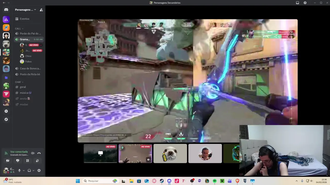This screenshot has height=185, width=330.
Task: Open File Explorer from taskbar
Action: 131,181
